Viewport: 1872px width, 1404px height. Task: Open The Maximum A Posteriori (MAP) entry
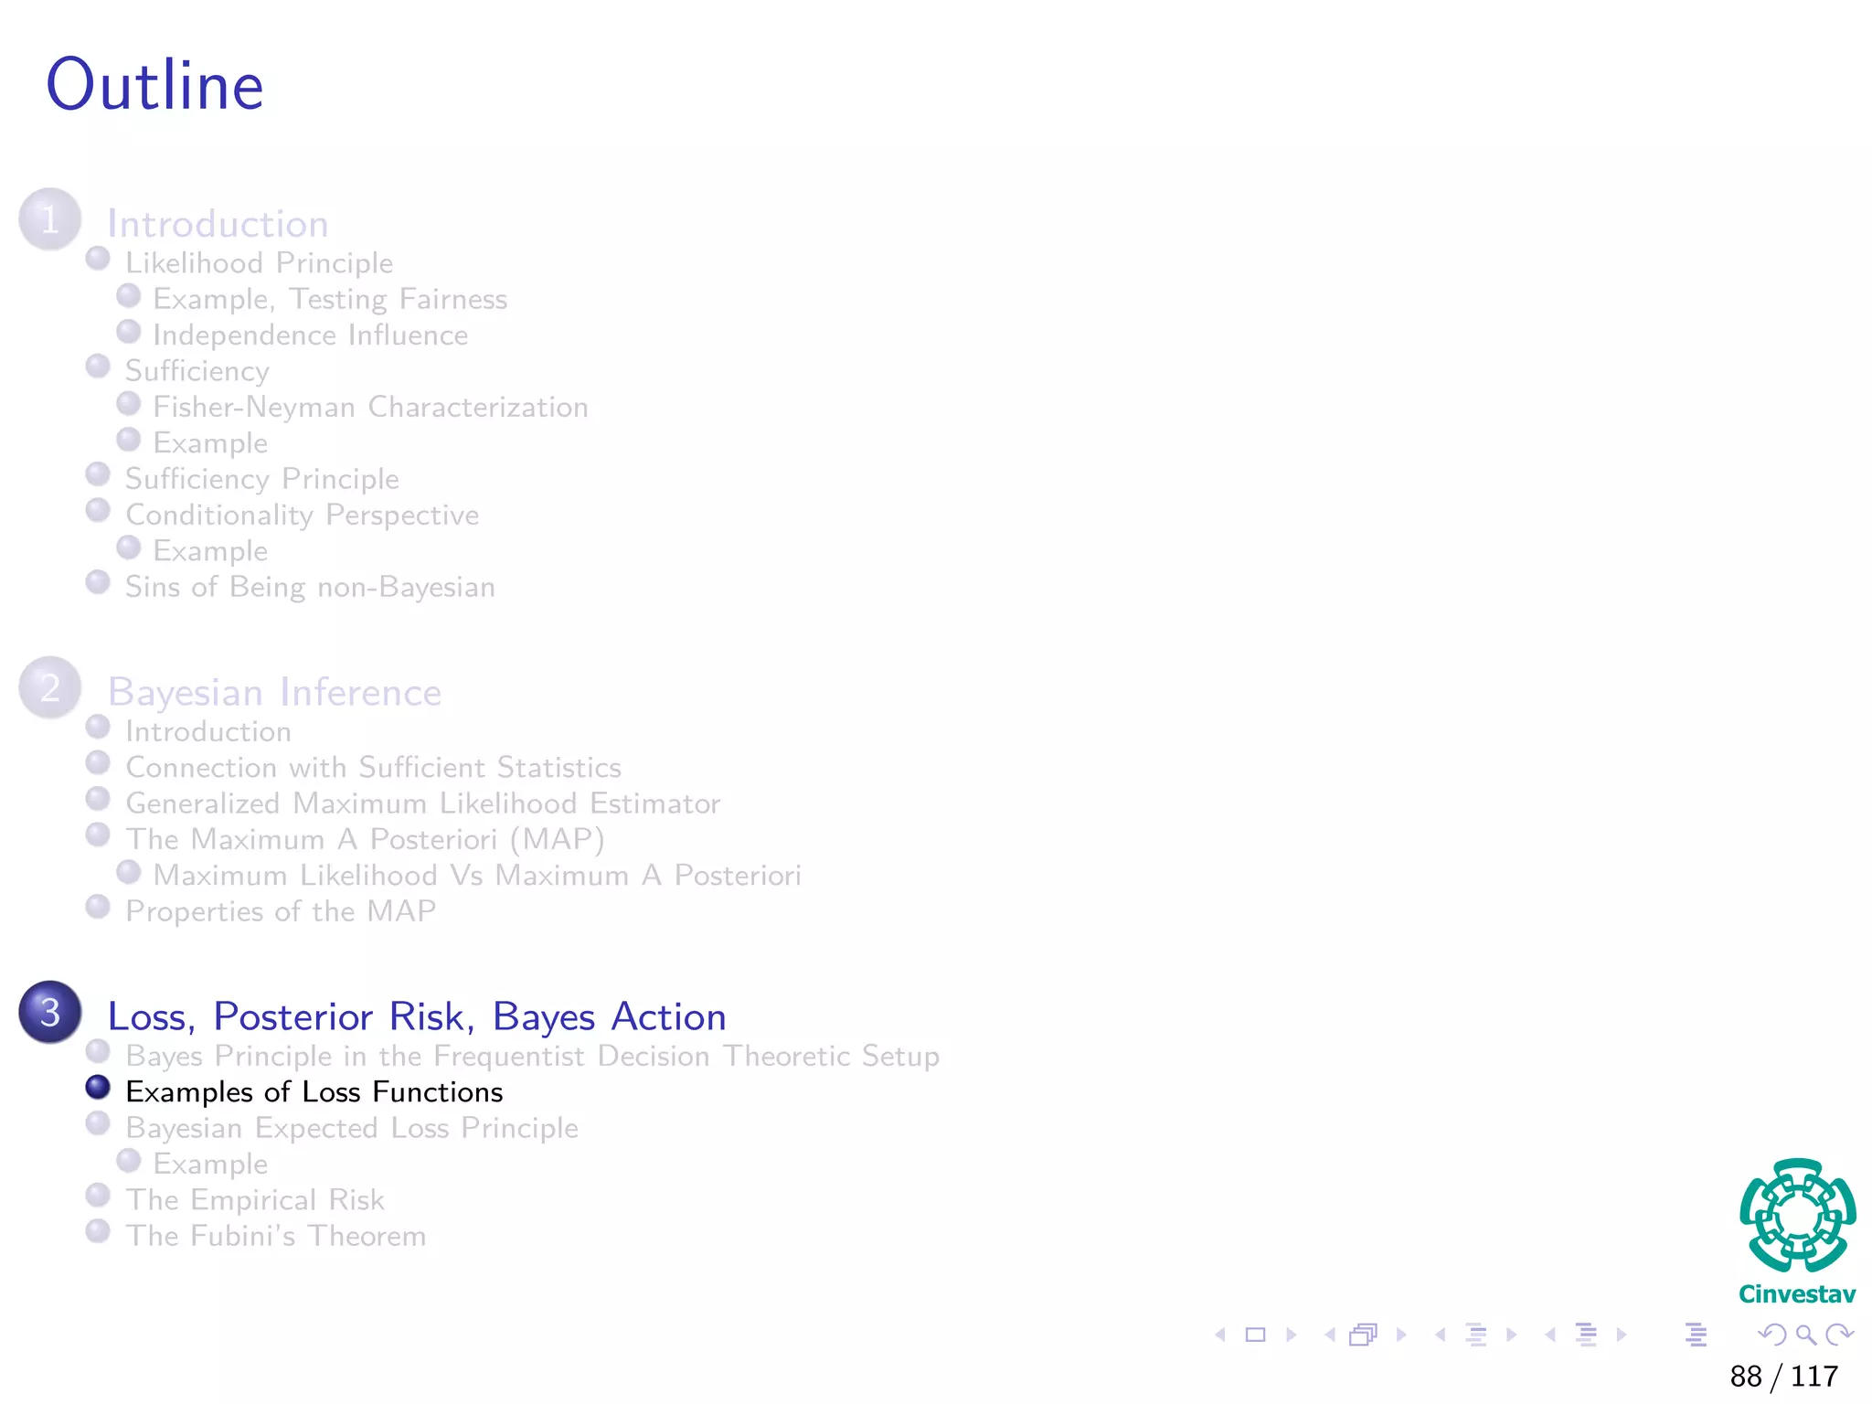pyautogui.click(x=365, y=839)
